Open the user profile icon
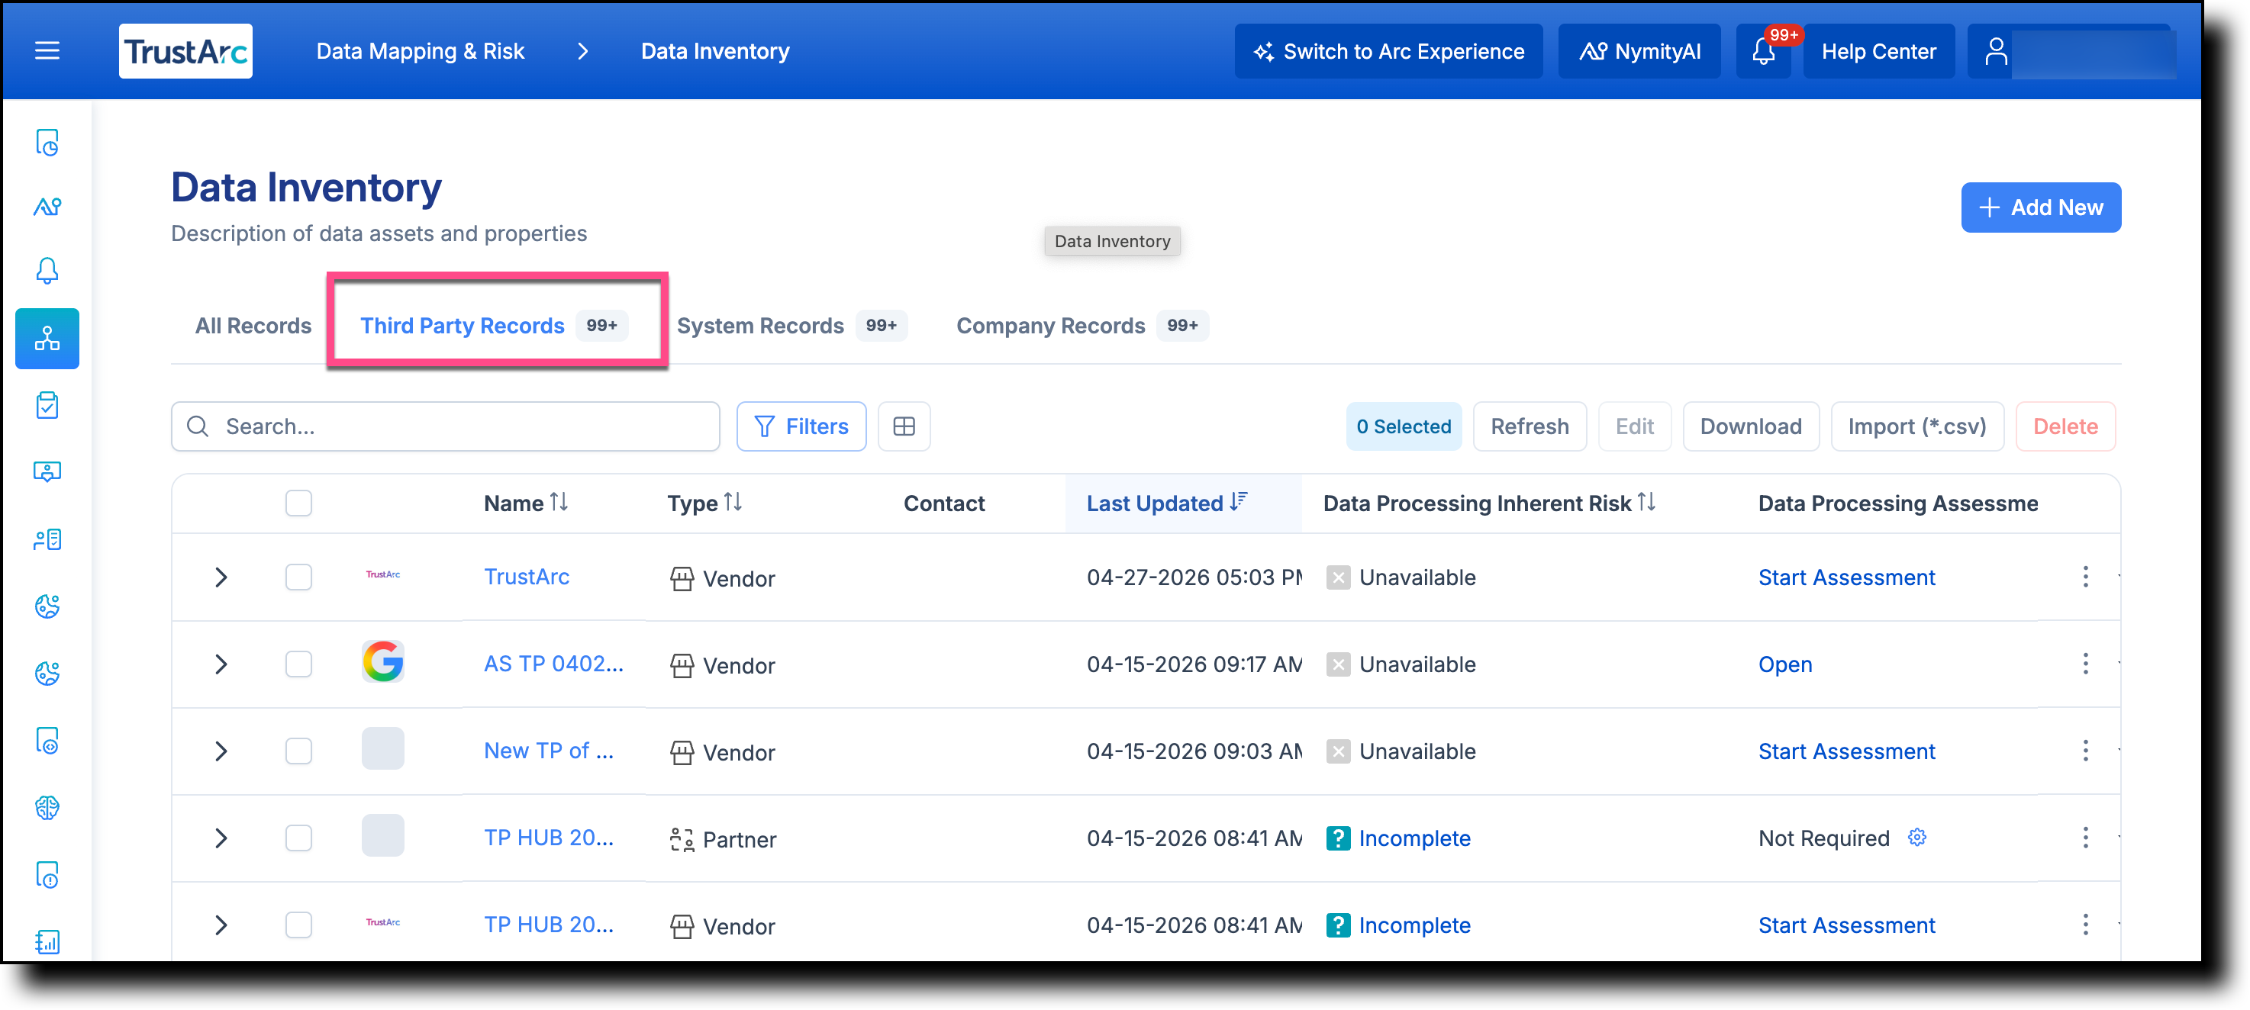This screenshot has height=1010, width=2250. pyautogui.click(x=1996, y=50)
